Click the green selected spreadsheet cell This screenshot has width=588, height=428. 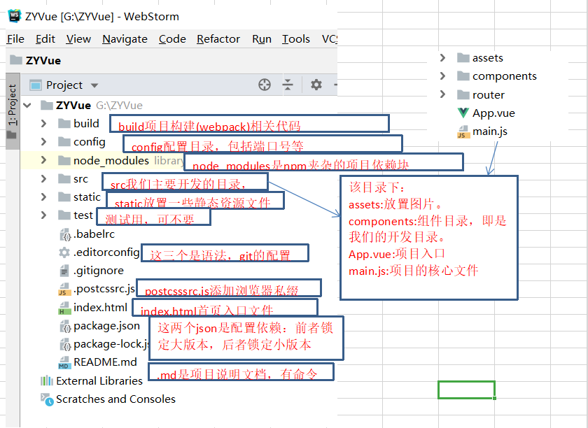(466, 390)
